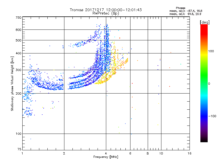Click the '[deg]' colorbar label
Screen dimensions: 223x167
pos(205,22)
